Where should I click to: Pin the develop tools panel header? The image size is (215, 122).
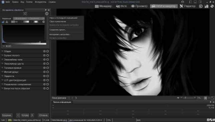[46, 10]
